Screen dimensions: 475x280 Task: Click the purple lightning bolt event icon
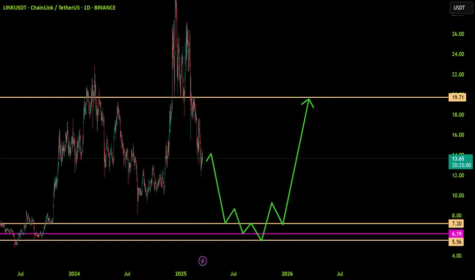click(203, 261)
